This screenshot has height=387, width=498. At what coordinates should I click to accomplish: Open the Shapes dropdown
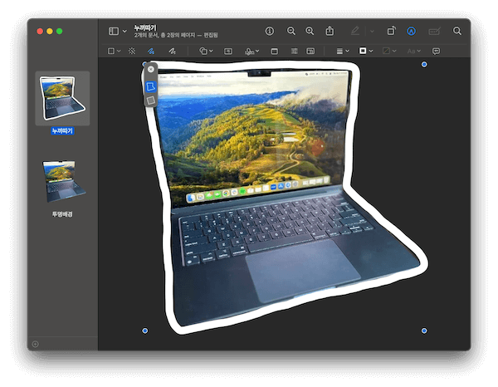click(206, 51)
